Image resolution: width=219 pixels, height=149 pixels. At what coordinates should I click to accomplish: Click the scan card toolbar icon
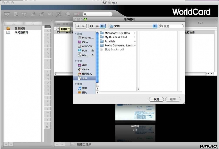[7, 14]
